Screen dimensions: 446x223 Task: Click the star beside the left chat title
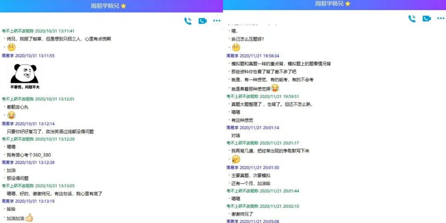click(x=123, y=6)
